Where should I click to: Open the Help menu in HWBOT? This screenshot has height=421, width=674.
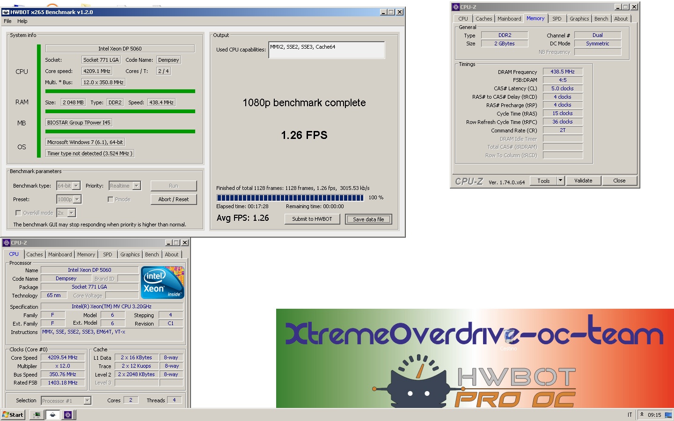(x=22, y=21)
